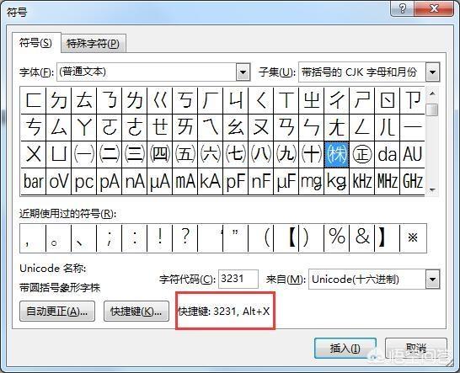Click the 插入 insert button
Viewport: 460px width, 373px height.
point(345,349)
